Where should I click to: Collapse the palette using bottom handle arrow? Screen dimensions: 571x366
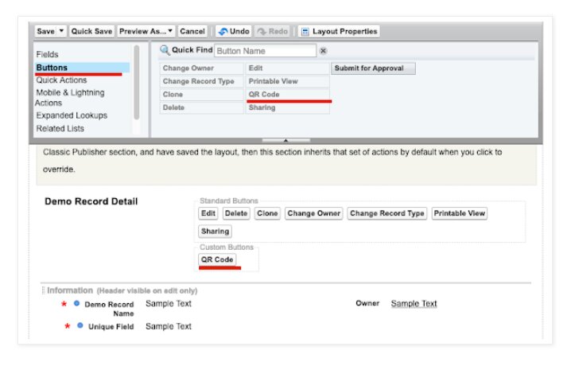coord(285,140)
